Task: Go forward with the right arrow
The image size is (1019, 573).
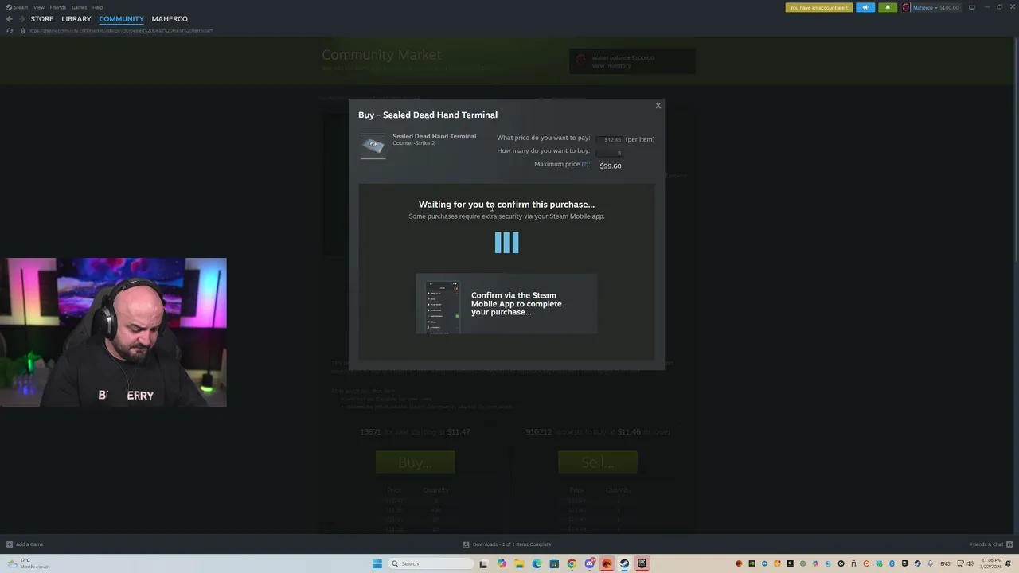Action: pyautogui.click(x=21, y=19)
